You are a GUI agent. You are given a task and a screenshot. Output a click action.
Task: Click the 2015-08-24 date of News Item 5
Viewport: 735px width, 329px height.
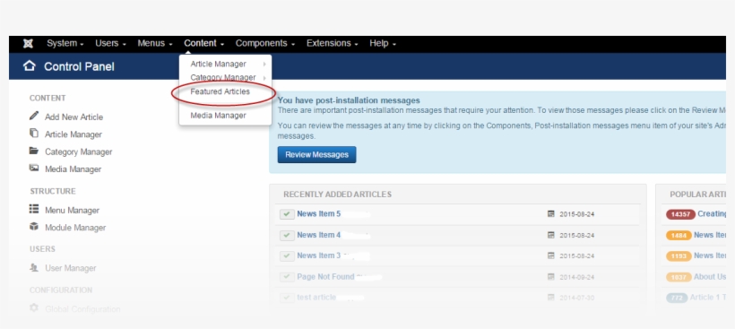(577, 214)
